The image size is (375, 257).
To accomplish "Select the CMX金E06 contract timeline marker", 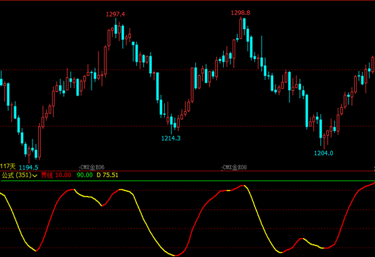I will [92, 167].
